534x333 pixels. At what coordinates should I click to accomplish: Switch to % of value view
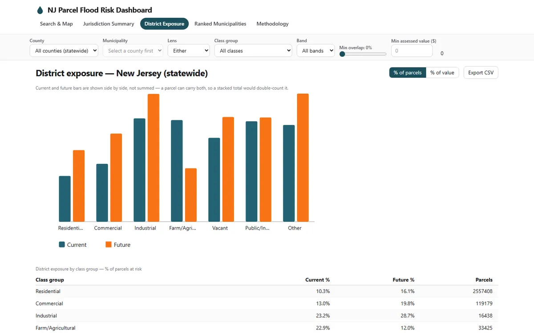442,73
